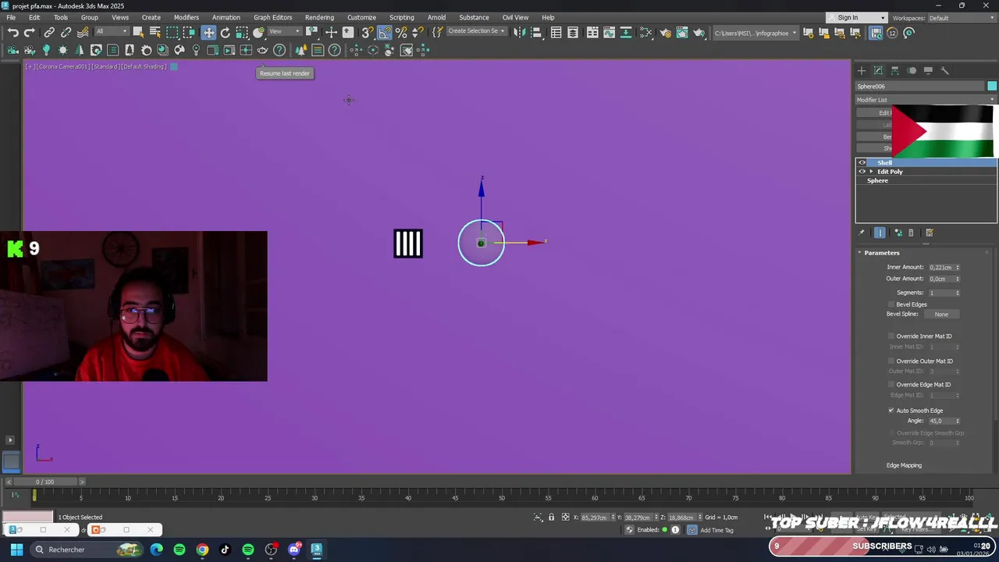Select the Select and Link tool
999x562 pixels.
pos(49,33)
